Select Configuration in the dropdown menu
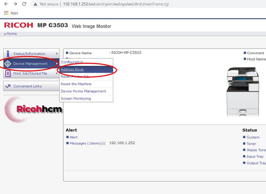 click(x=72, y=62)
